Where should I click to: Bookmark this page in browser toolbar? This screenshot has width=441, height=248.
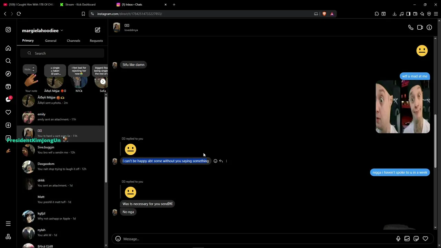(83, 14)
